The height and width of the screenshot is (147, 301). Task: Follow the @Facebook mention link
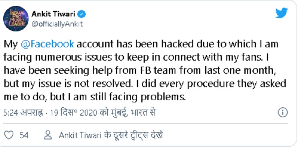tap(47, 44)
